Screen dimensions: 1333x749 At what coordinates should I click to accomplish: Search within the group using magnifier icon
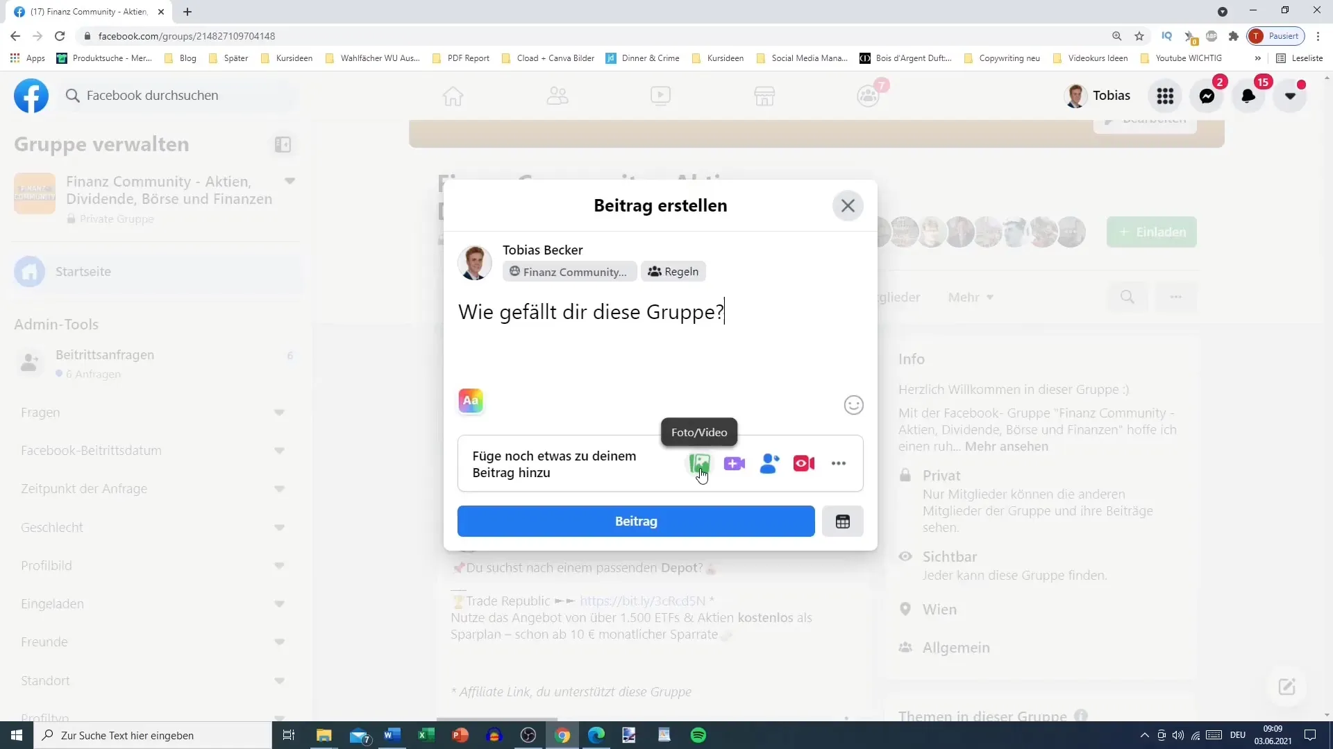pos(1127,298)
